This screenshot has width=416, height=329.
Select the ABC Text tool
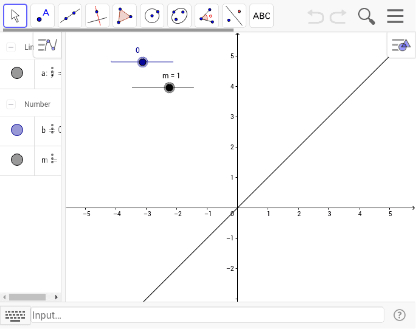click(x=262, y=16)
